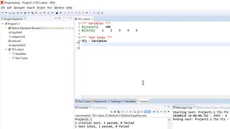This screenshot has height=129, width=230.
Task: Click Clear Console icon
Action: tap(135, 112)
